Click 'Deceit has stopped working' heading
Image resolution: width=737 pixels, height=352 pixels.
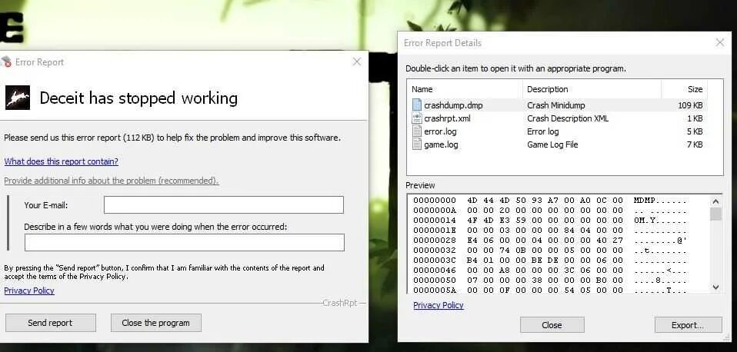click(138, 98)
